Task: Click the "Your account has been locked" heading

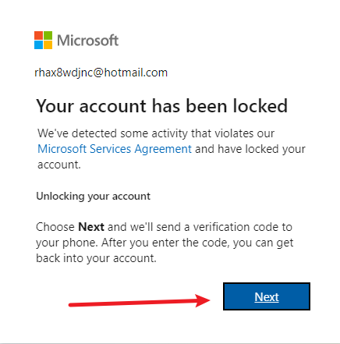Action: coord(162,106)
